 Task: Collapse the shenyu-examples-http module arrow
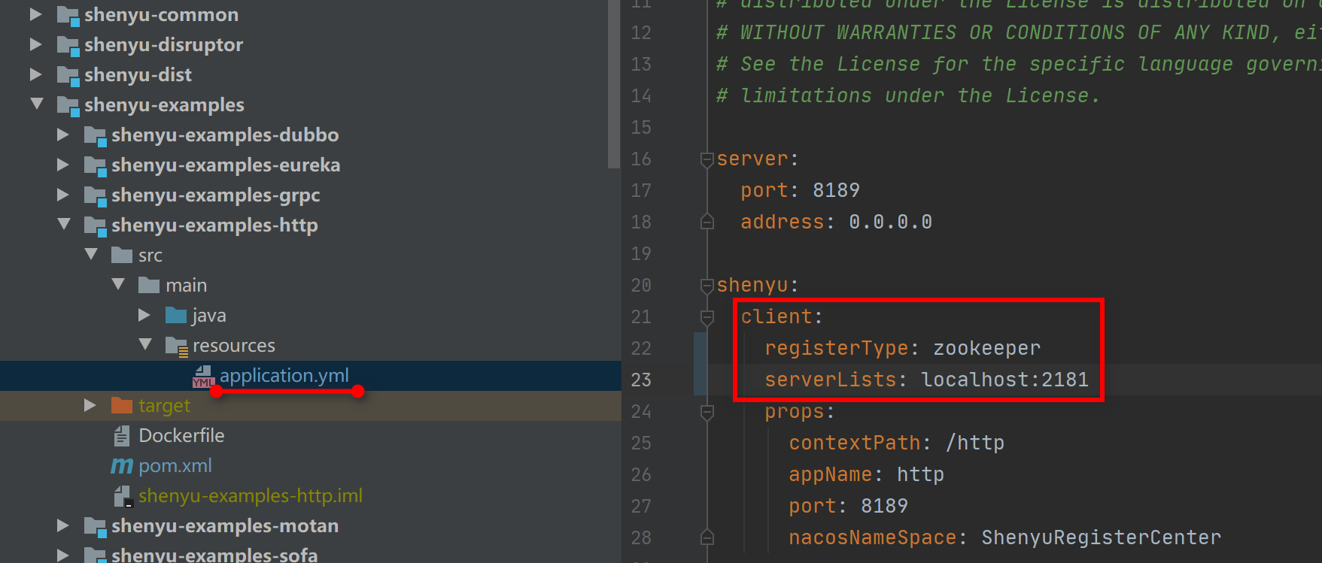coord(64,225)
